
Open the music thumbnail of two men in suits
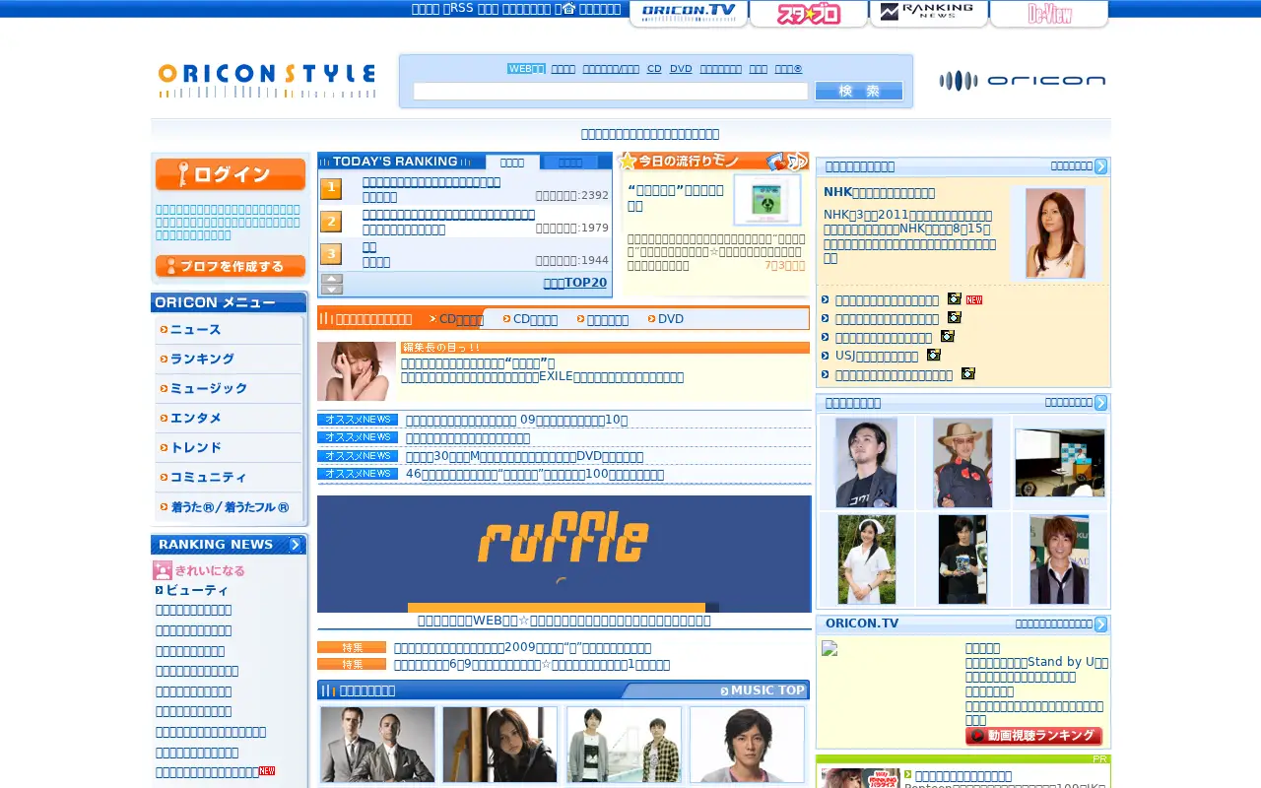click(x=377, y=745)
